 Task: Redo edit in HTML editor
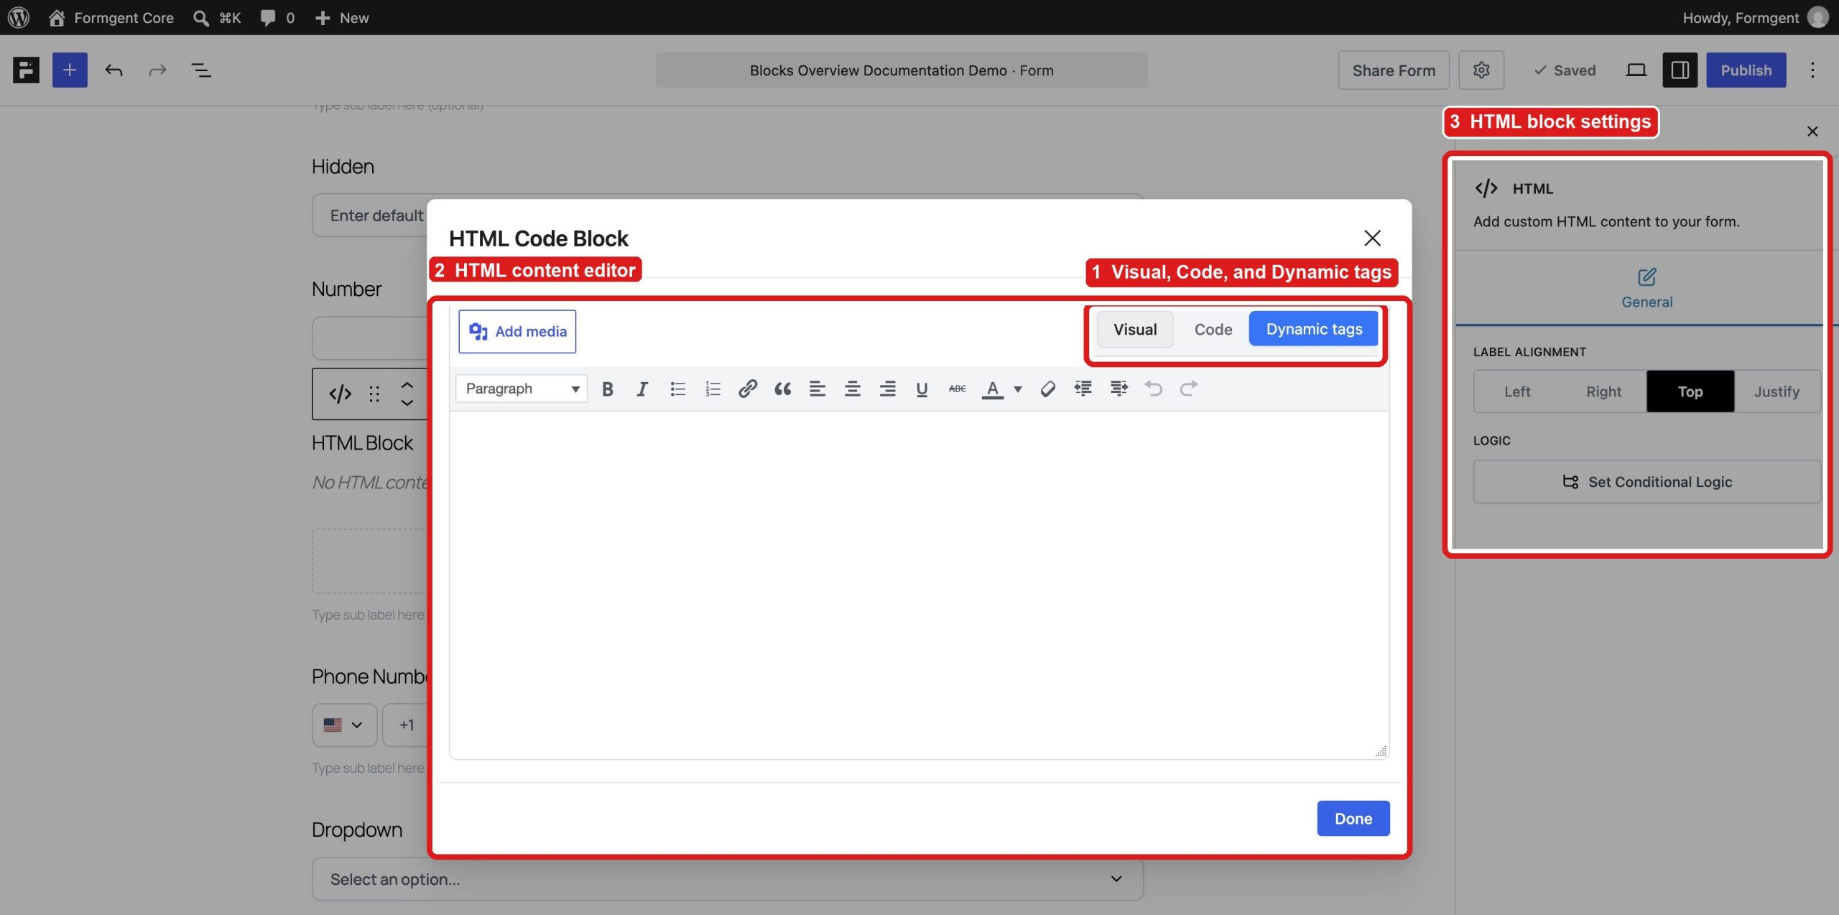click(1189, 389)
